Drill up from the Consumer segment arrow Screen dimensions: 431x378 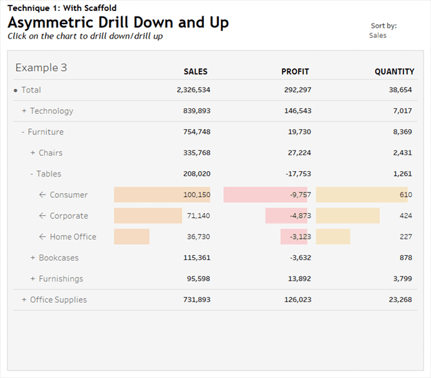click(43, 195)
